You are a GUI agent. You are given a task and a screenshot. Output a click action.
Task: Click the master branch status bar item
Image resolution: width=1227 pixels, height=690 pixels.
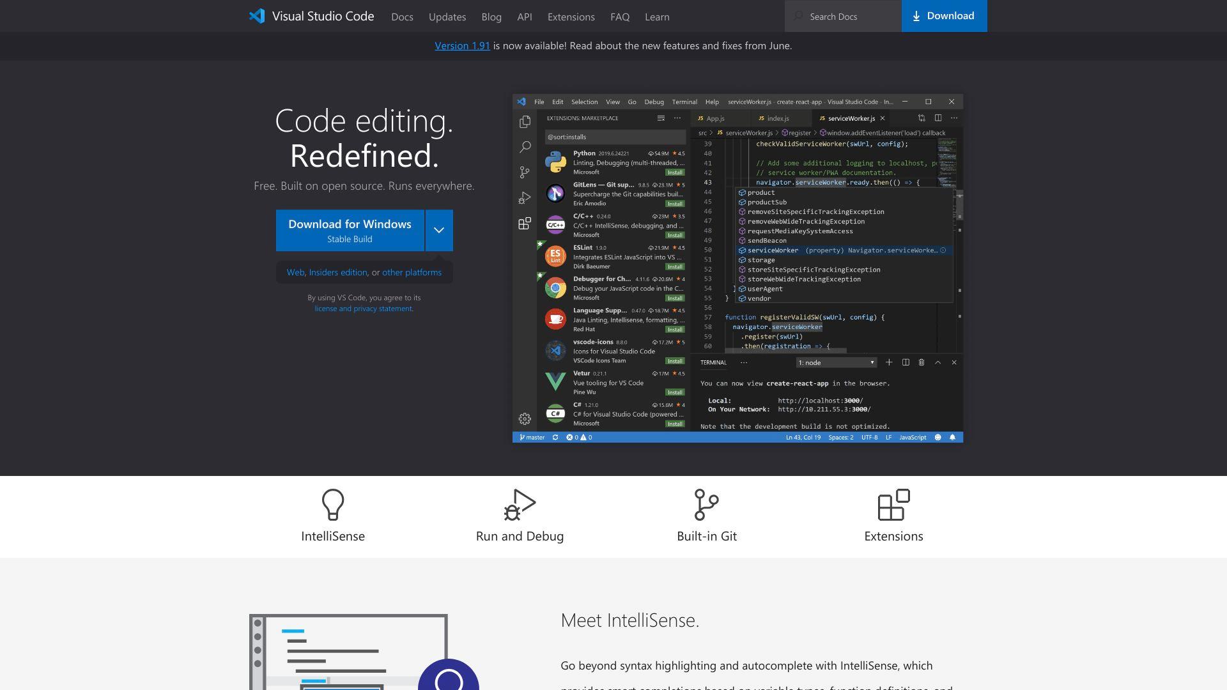(532, 438)
